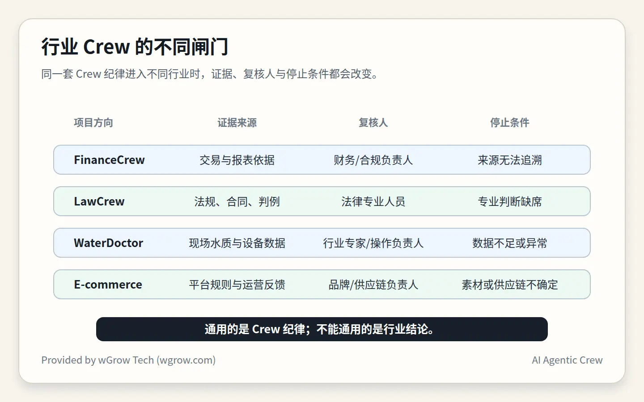Image resolution: width=644 pixels, height=402 pixels.
Task: Click the 行业专家/操作负责人 cell
Action: point(373,243)
